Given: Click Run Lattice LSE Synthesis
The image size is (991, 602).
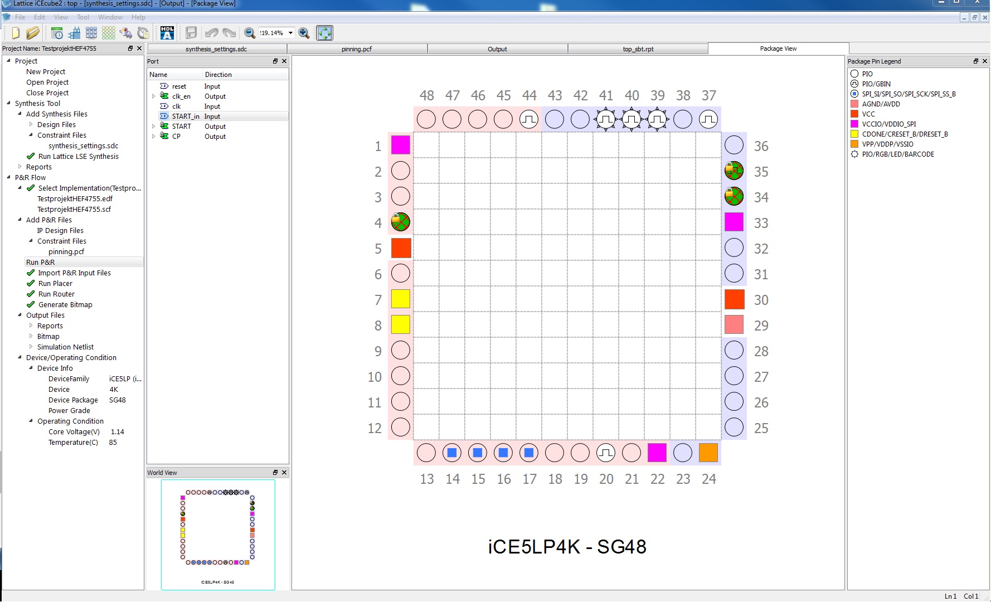Looking at the screenshot, I should point(79,156).
